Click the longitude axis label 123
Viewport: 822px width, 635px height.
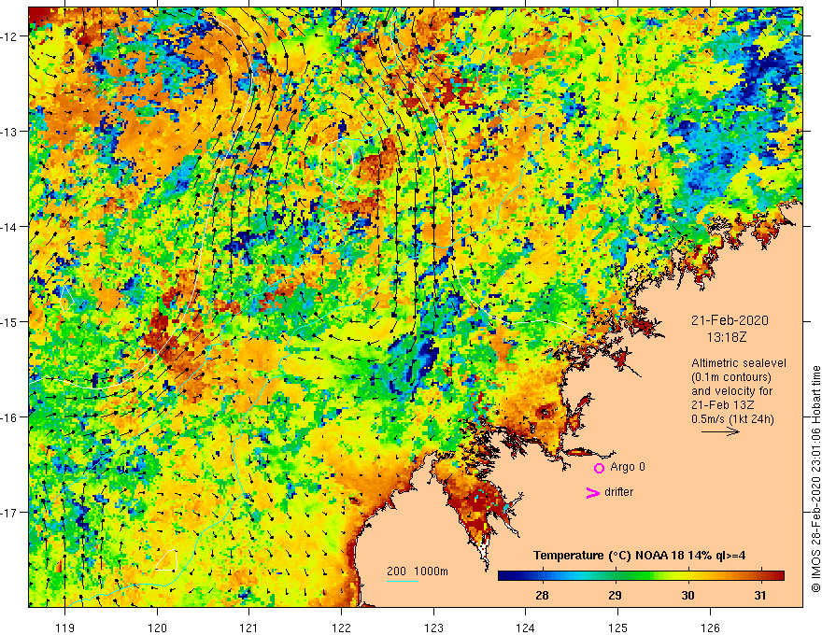tap(433, 628)
